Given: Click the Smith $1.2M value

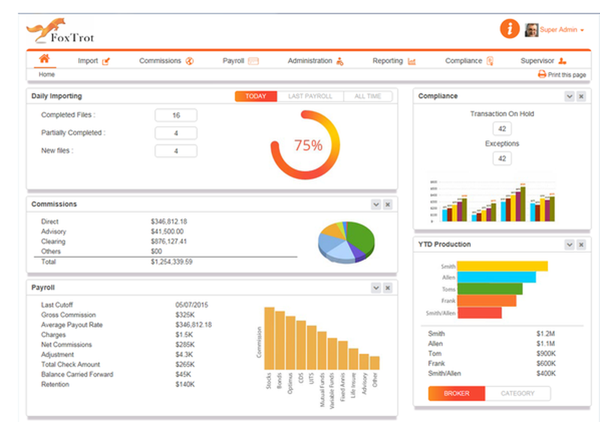Looking at the screenshot, I should (x=545, y=334).
